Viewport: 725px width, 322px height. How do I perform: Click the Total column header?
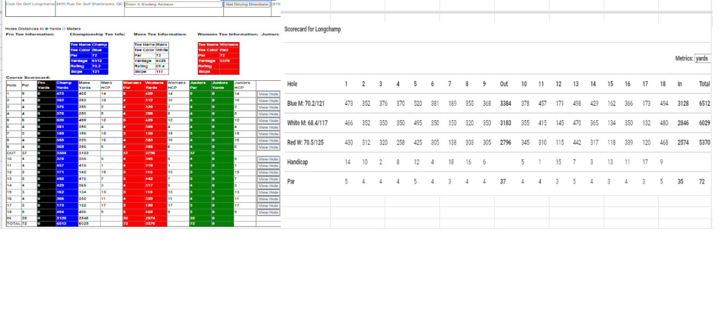[704, 84]
